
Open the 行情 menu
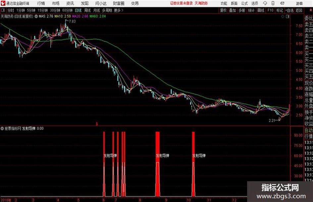click(41, 3)
